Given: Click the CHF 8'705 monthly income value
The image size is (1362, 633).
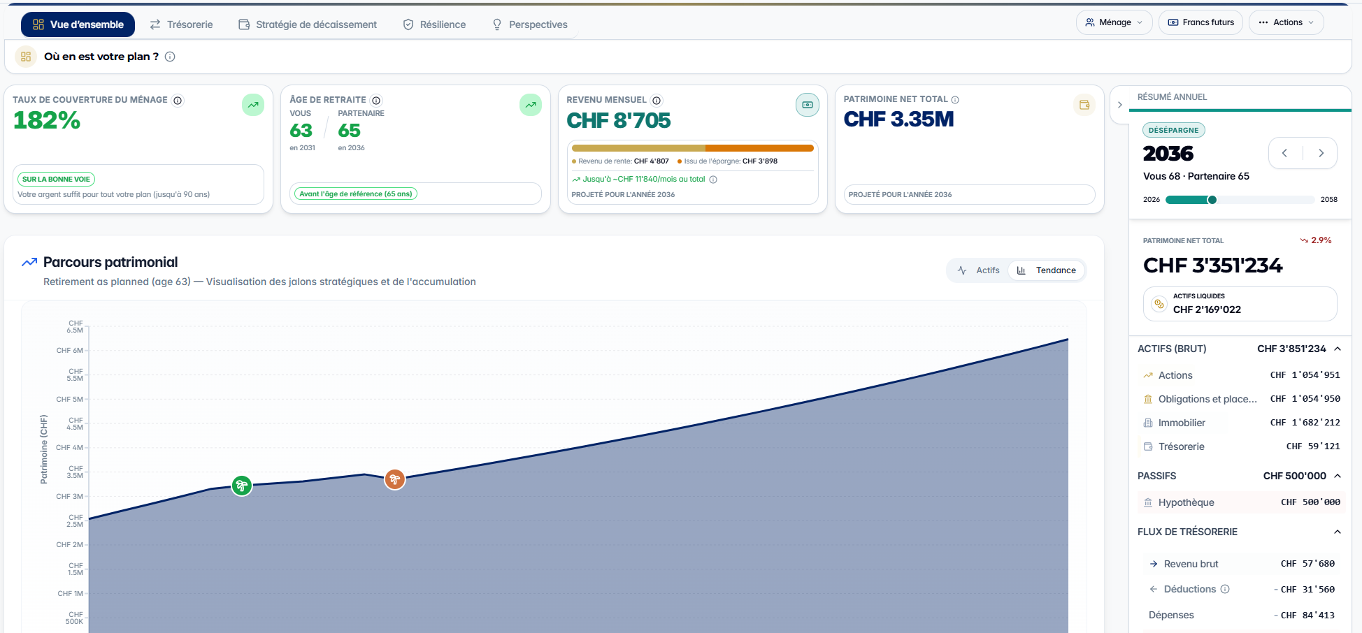Looking at the screenshot, I should 618,121.
